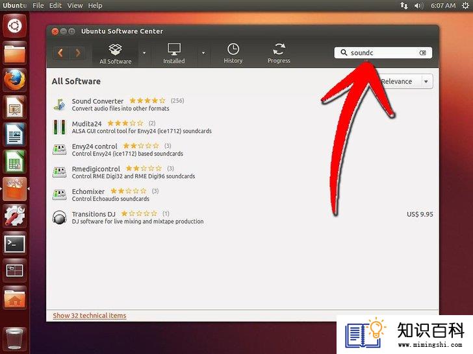
Task: Open the Dash home launcher icon
Action: click(x=14, y=26)
